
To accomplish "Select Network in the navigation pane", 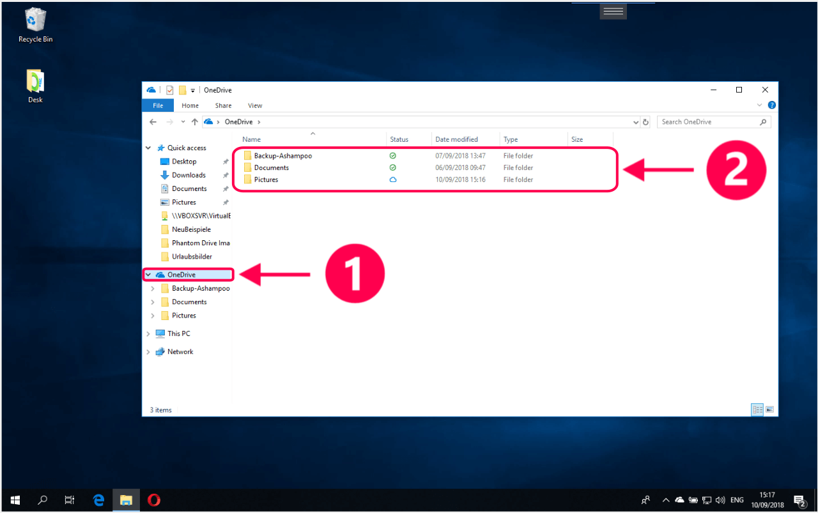I will pyautogui.click(x=180, y=352).
